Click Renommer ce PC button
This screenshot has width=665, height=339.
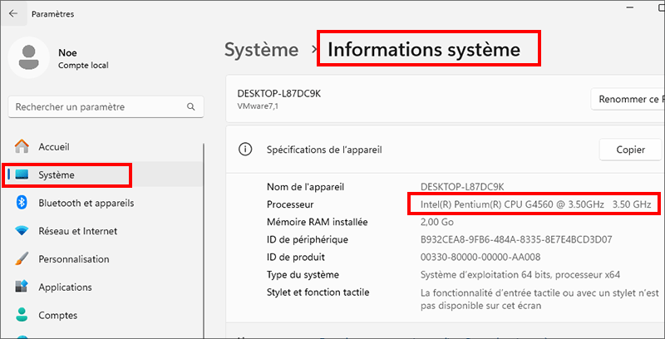[x=628, y=99]
